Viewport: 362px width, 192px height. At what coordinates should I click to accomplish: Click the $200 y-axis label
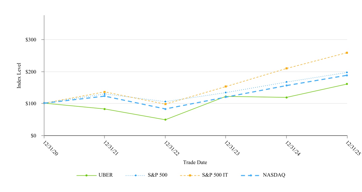click(31, 72)
